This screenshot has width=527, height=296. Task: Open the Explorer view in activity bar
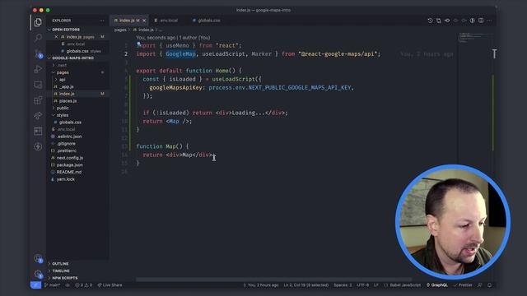[38, 22]
